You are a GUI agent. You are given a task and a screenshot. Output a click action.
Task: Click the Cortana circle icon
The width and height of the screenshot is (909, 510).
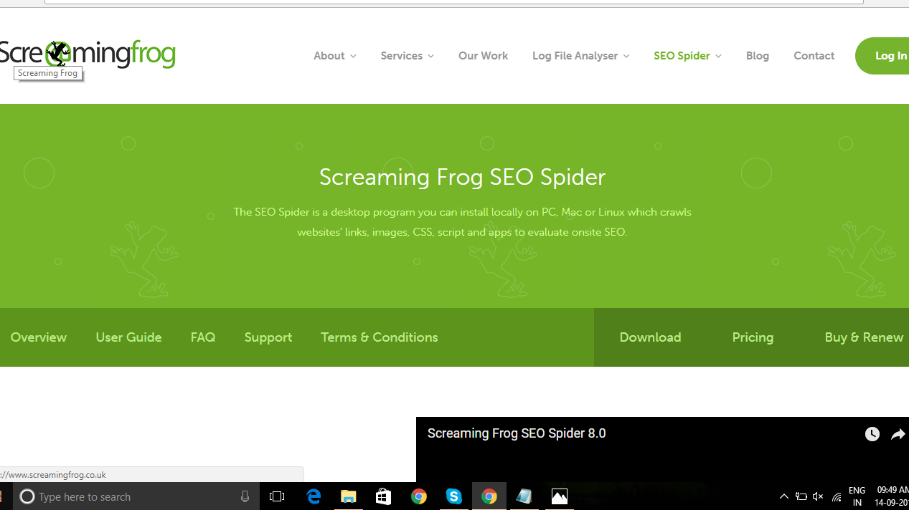click(x=27, y=496)
